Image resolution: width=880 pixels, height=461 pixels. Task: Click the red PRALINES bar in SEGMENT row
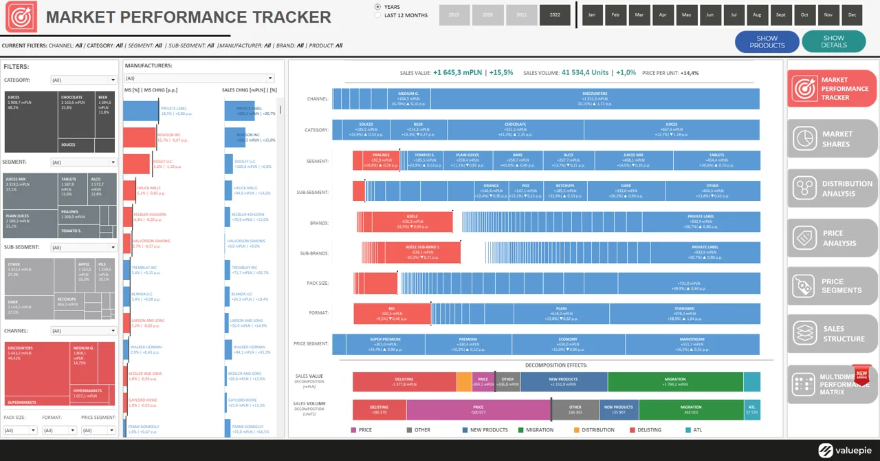381,160
